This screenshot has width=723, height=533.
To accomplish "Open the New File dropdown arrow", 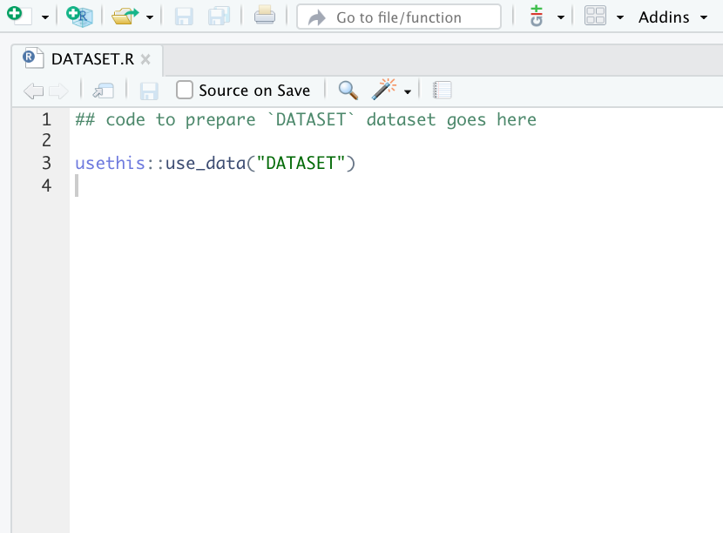I will [44, 17].
